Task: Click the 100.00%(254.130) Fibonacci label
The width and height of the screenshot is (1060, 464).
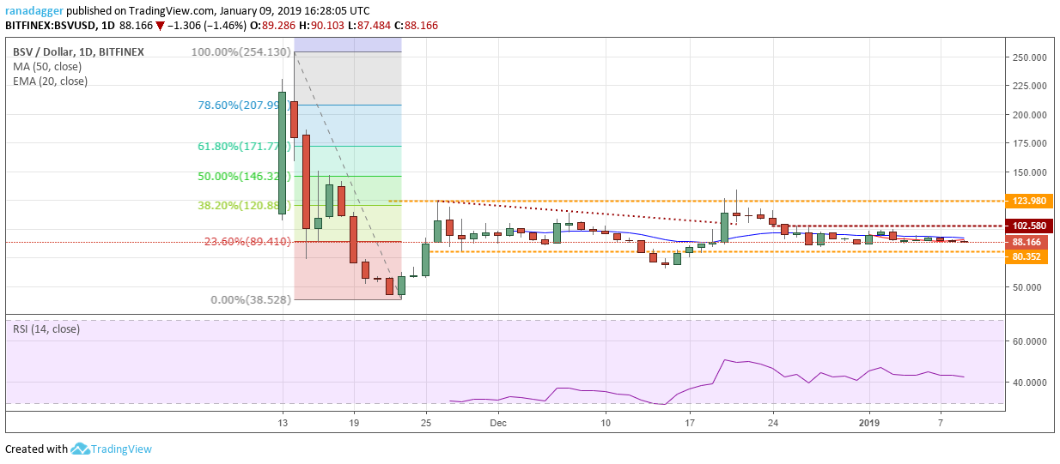Action: (x=236, y=51)
